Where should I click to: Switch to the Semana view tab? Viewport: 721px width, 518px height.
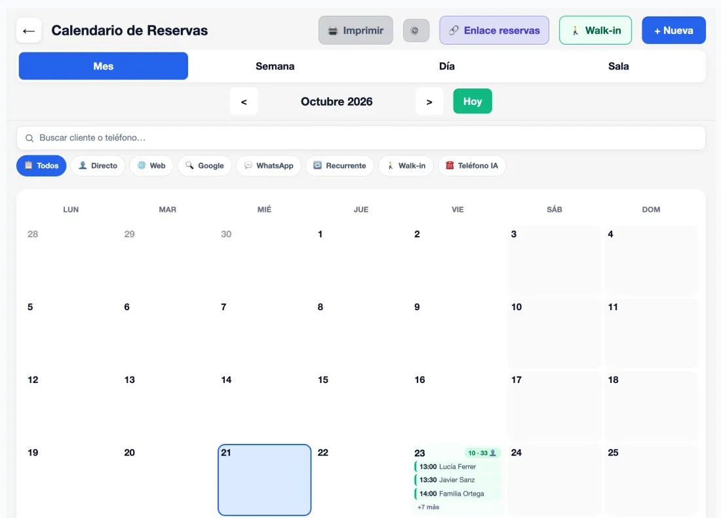(275, 66)
